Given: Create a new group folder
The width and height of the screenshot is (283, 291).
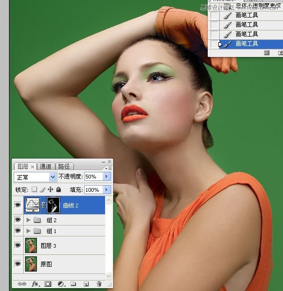Looking at the screenshot, I should coord(73,284).
